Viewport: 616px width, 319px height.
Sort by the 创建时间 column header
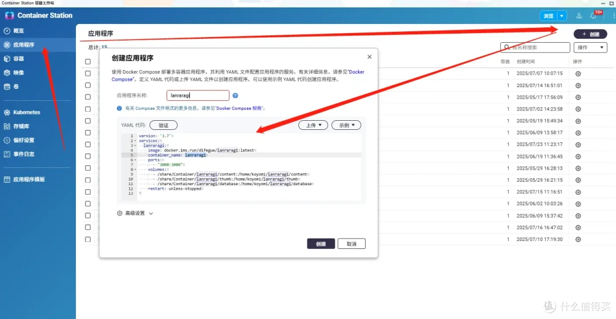526,62
